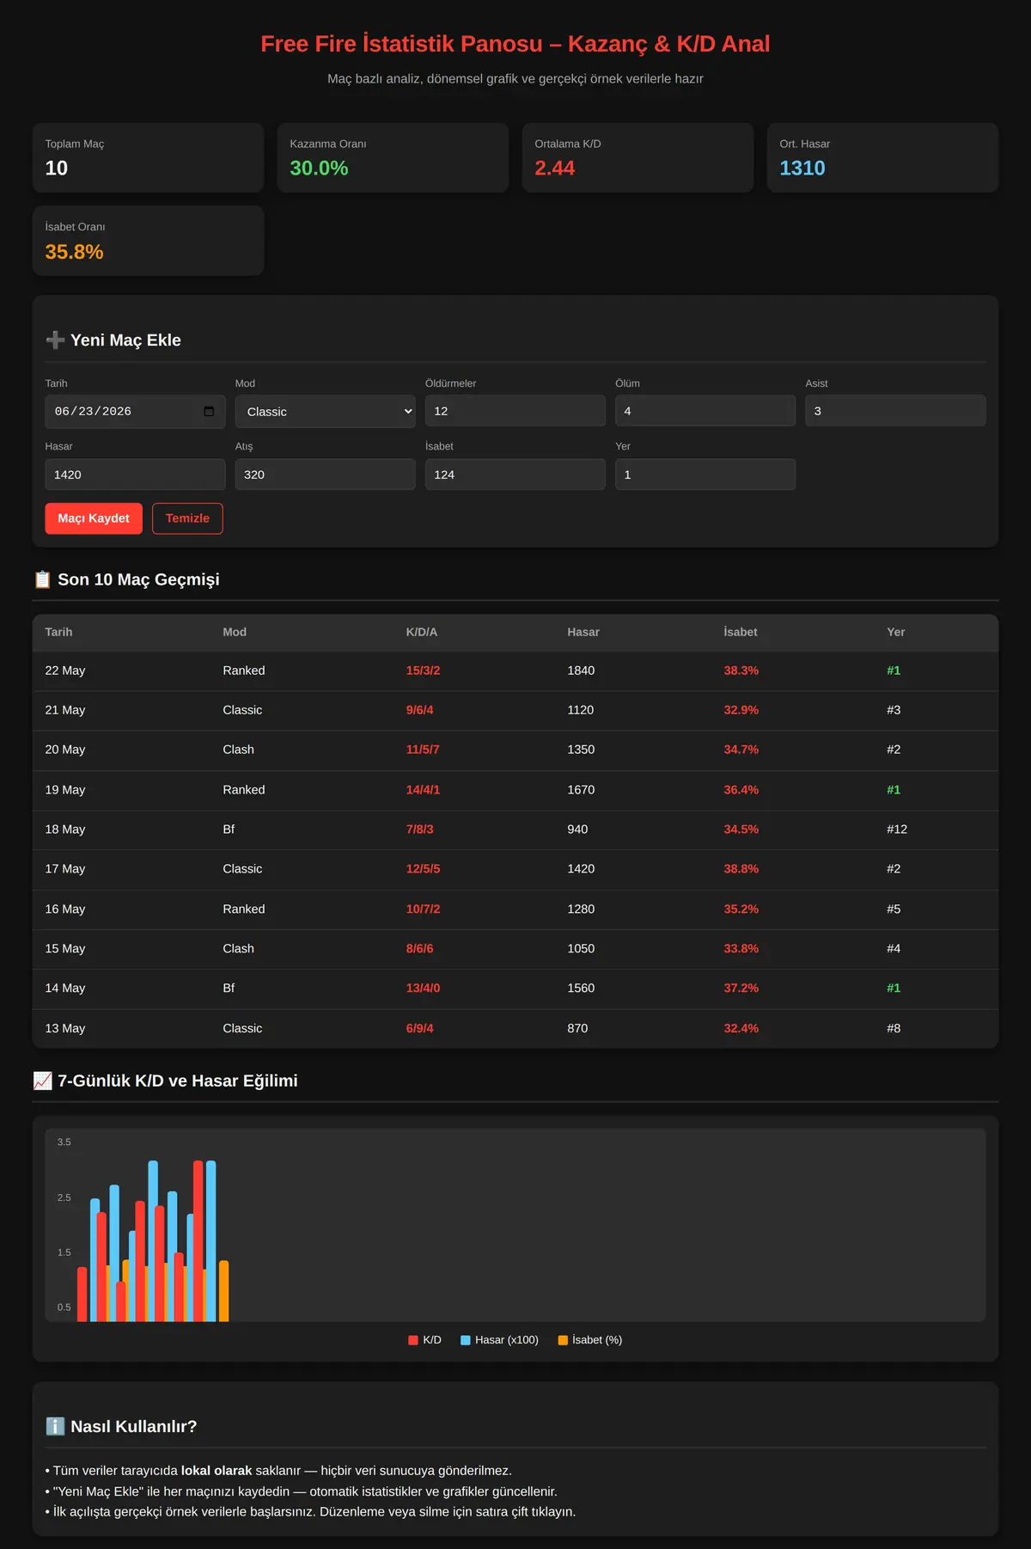Click the Maçı Kaydet button

point(94,518)
